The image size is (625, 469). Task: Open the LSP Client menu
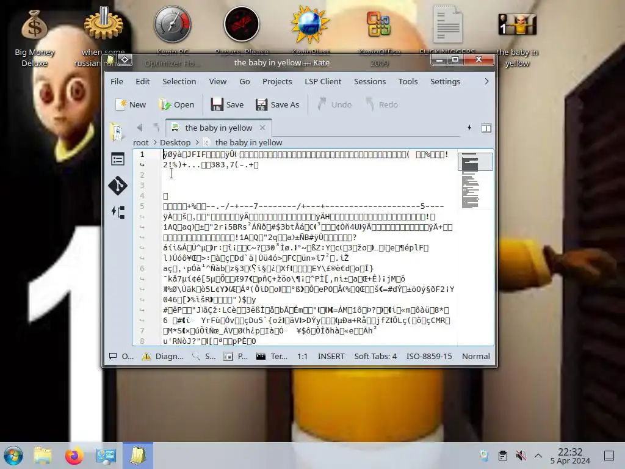[323, 81]
